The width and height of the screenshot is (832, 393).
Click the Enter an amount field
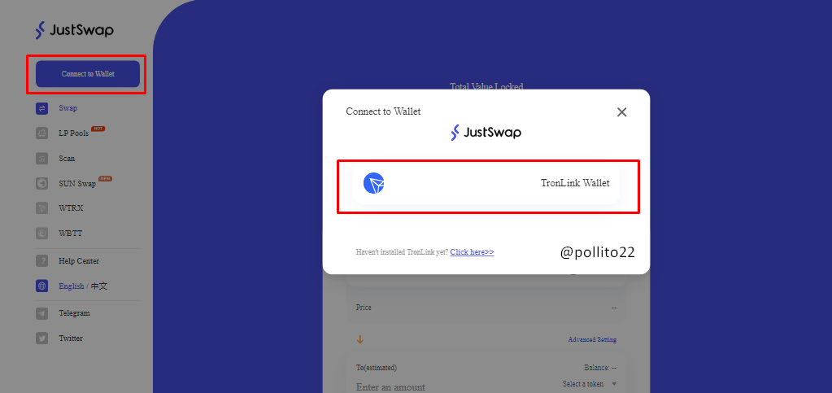(x=390, y=387)
